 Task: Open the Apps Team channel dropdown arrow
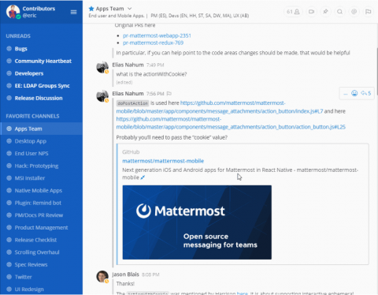[x=130, y=9]
